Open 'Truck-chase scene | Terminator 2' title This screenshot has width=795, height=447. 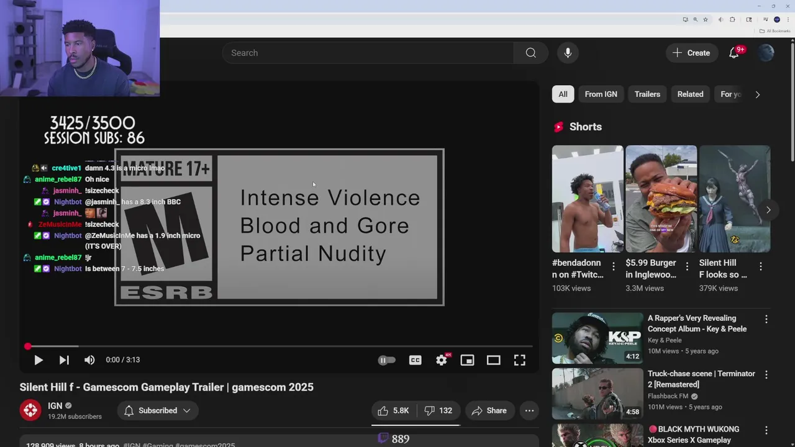[701, 379]
